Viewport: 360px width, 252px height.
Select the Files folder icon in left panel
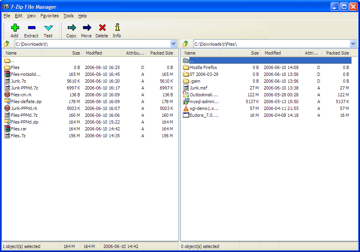coord(7,67)
